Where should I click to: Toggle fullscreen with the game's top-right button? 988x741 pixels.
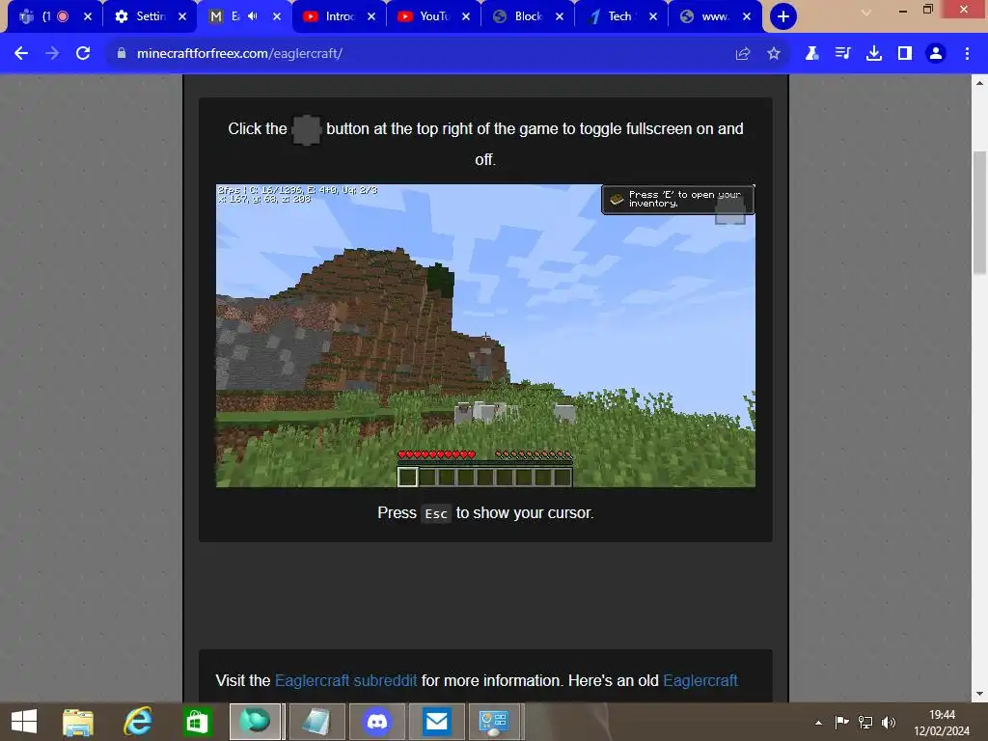coord(730,211)
